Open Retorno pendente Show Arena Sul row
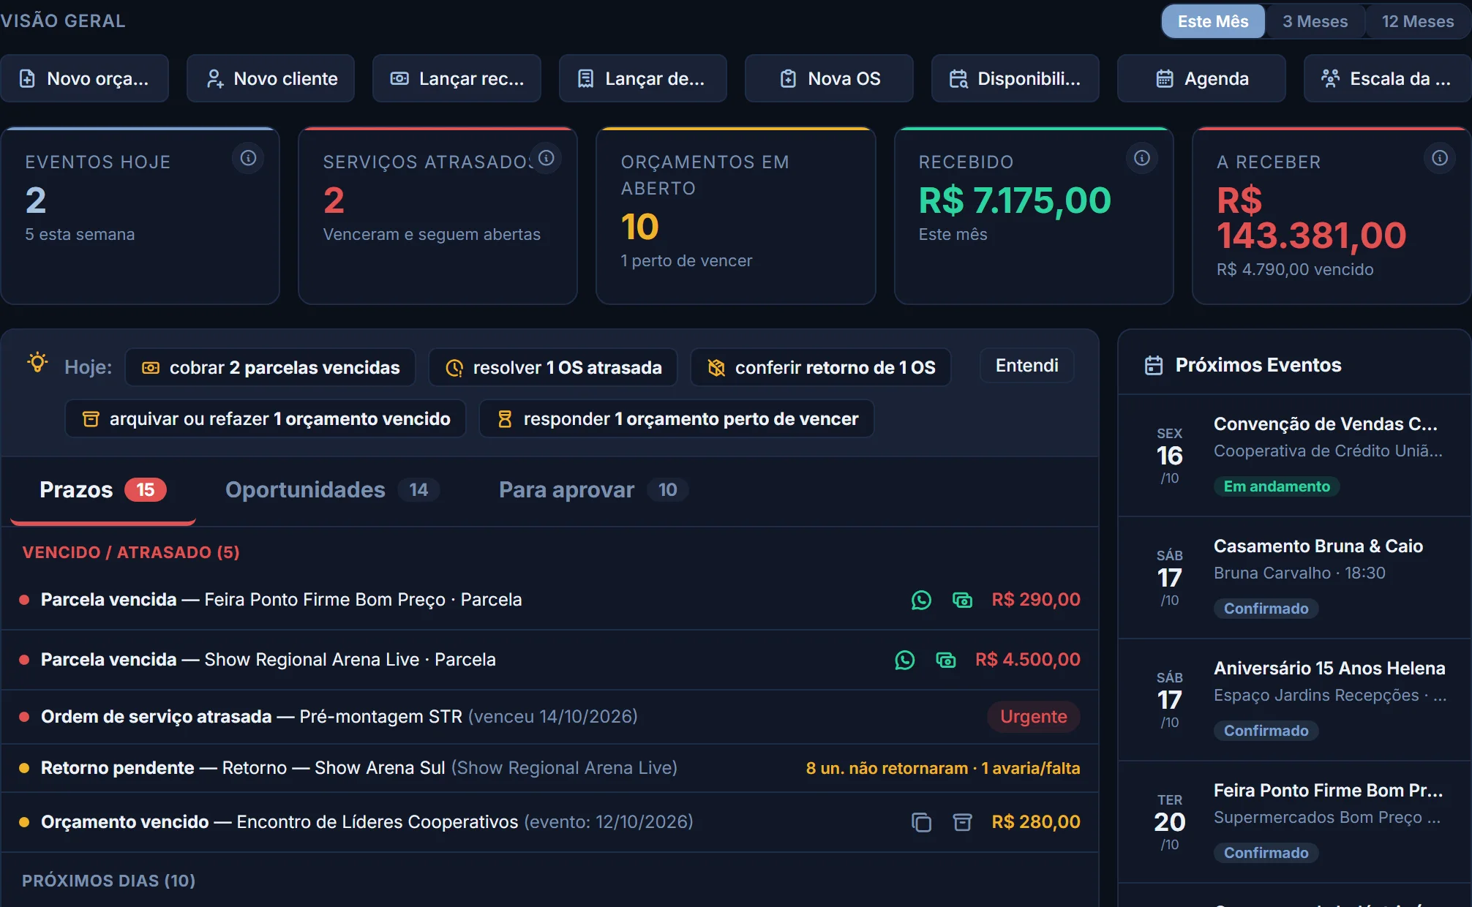The image size is (1472, 907). coord(549,768)
